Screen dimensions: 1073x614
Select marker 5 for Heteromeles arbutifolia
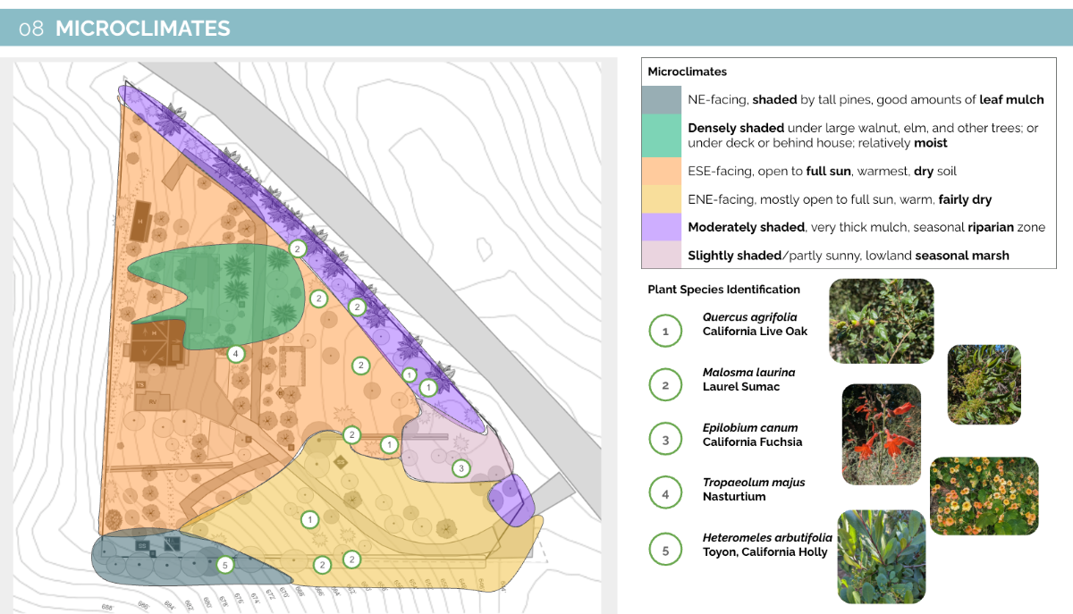click(x=665, y=550)
